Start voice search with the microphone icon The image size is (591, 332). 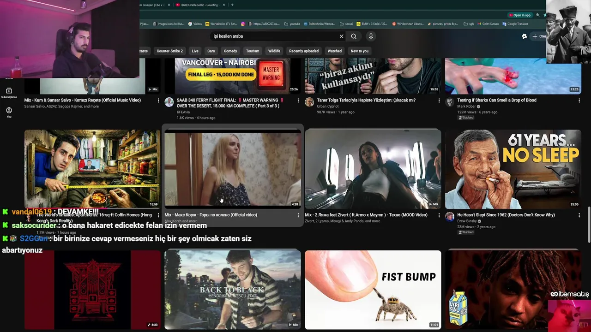[371, 36]
